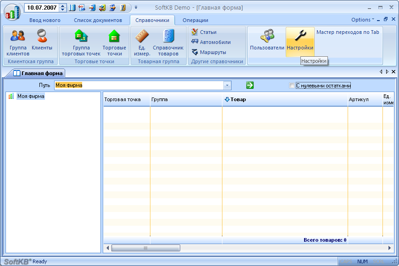Click the horizontal scrollbar left arrow

(x=108, y=248)
